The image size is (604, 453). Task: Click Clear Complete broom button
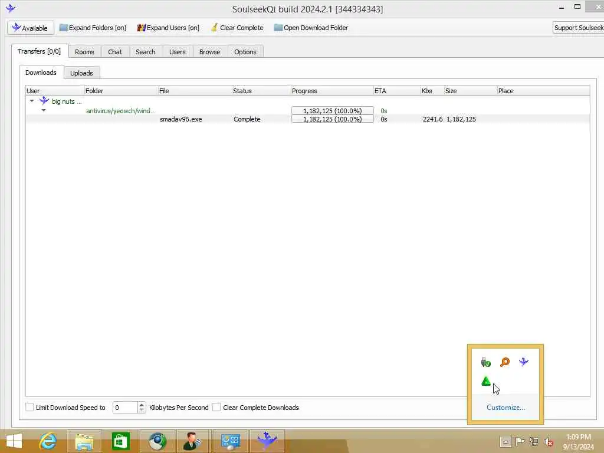[x=237, y=28]
